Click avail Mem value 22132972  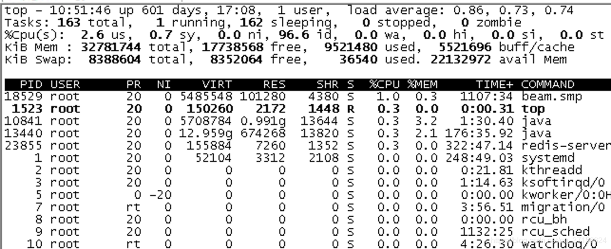tap(461, 59)
